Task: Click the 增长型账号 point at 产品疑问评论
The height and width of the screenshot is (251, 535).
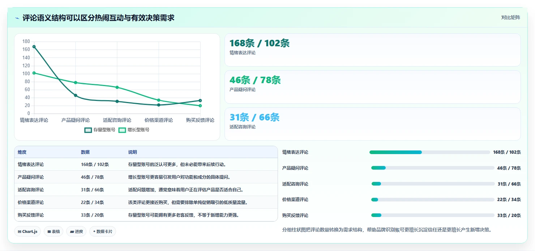Action: [76, 82]
